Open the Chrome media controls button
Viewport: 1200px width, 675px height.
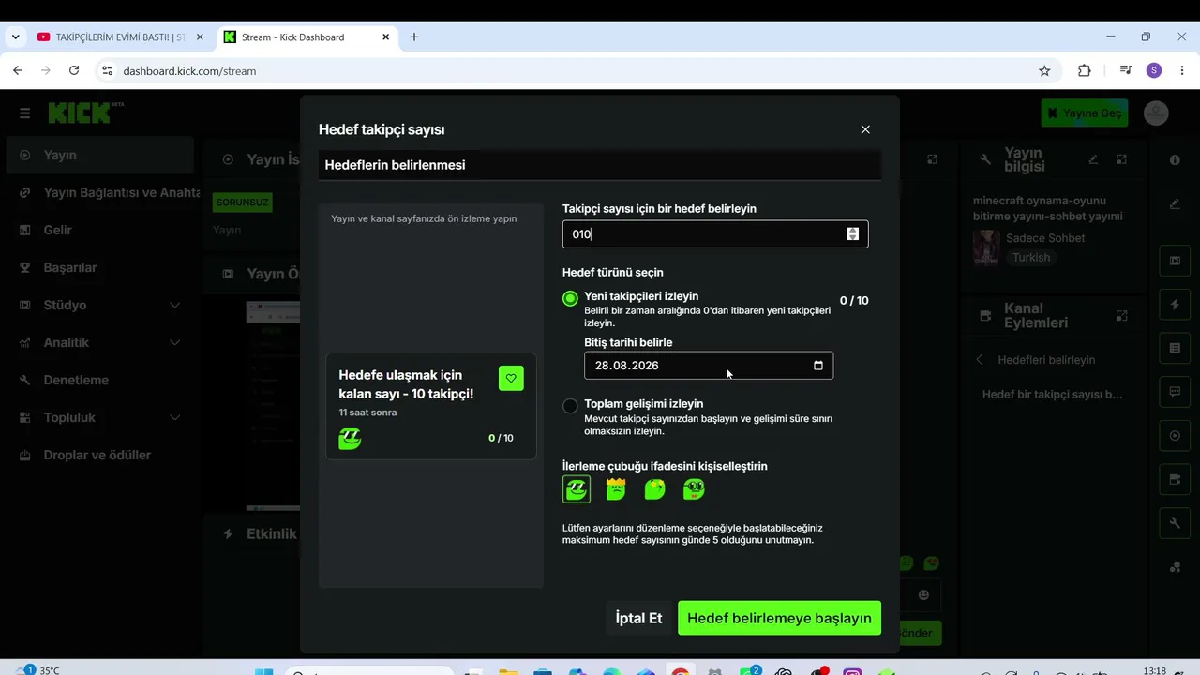(x=1126, y=70)
